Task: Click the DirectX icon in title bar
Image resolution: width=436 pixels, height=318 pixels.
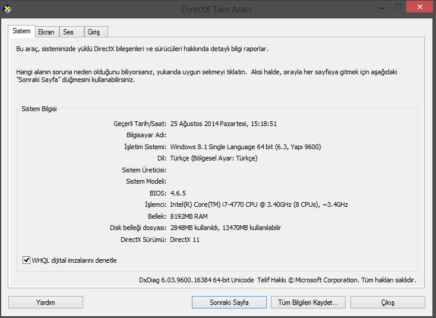Action: click(7, 9)
